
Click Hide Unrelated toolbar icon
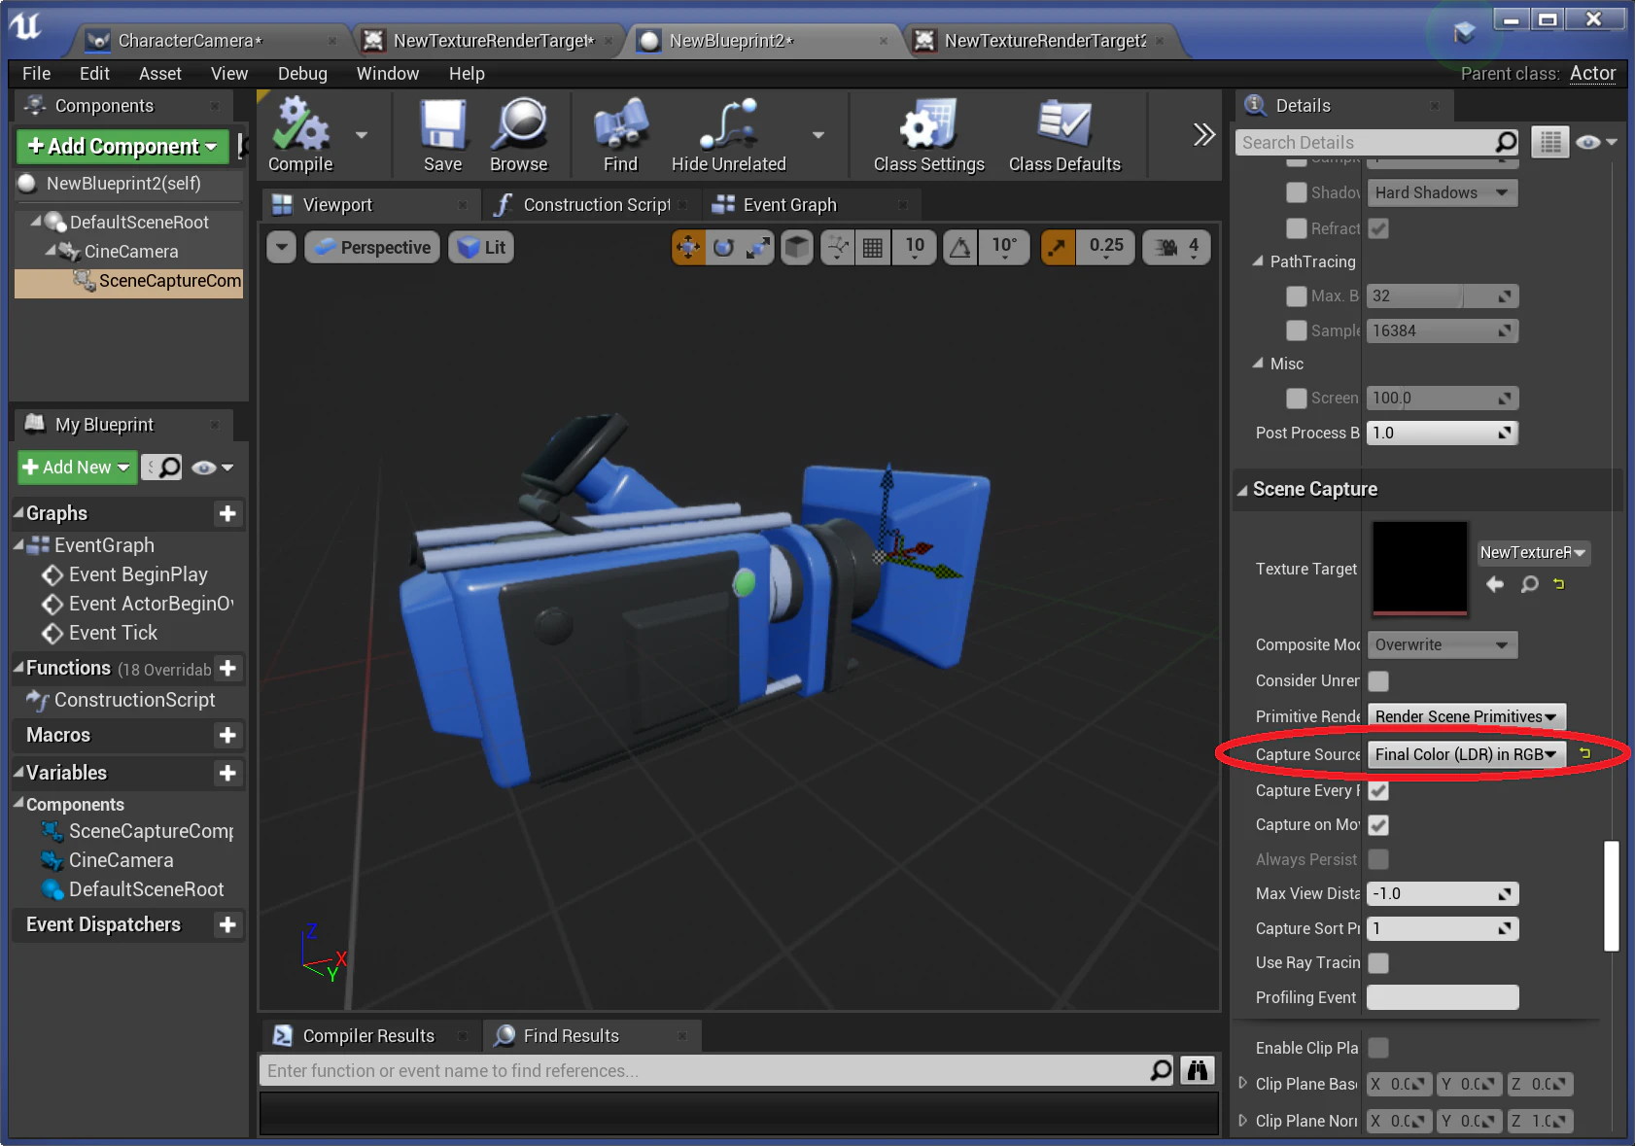[x=728, y=135]
